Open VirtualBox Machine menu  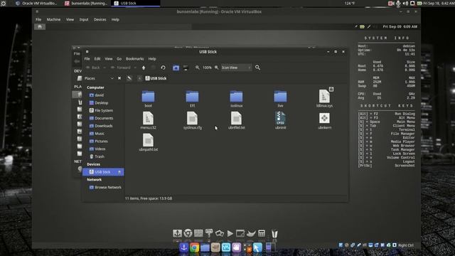54,19
